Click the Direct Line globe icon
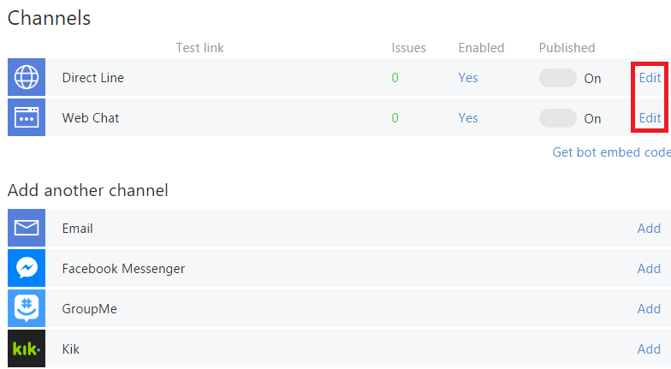 coord(27,77)
